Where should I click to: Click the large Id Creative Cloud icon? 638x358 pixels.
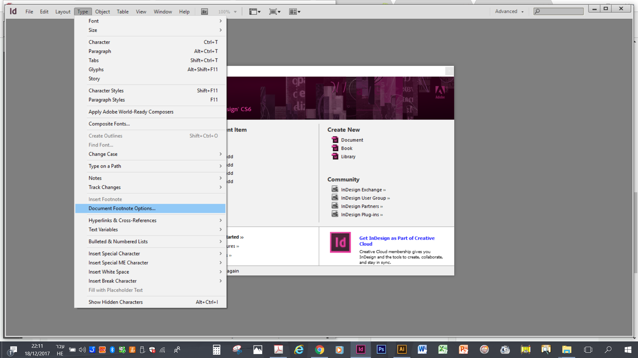(340, 242)
